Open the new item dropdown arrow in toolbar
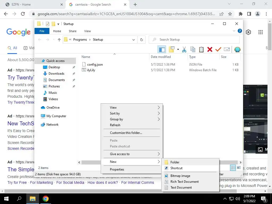 (178, 49)
